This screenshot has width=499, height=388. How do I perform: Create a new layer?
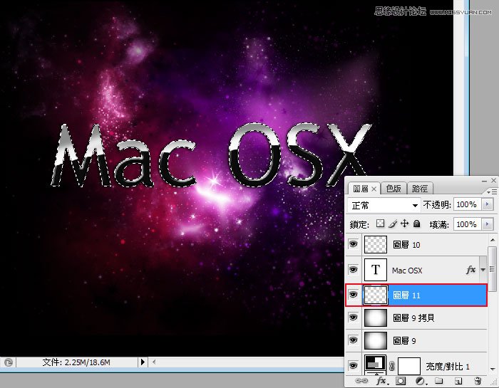(x=458, y=381)
